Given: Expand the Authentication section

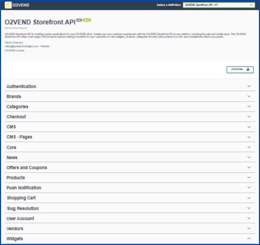Looking at the screenshot, I should pos(130,86).
